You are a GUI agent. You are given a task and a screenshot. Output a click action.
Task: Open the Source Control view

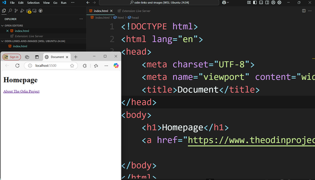click(x=16, y=11)
